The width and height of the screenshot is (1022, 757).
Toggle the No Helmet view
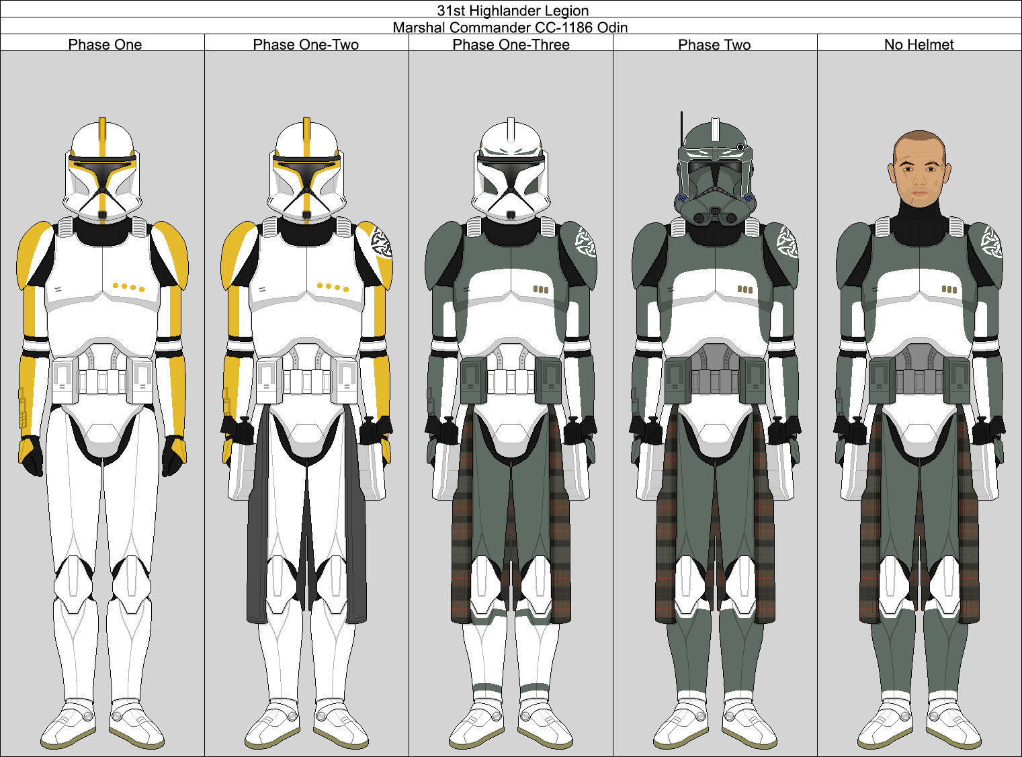tap(919, 44)
